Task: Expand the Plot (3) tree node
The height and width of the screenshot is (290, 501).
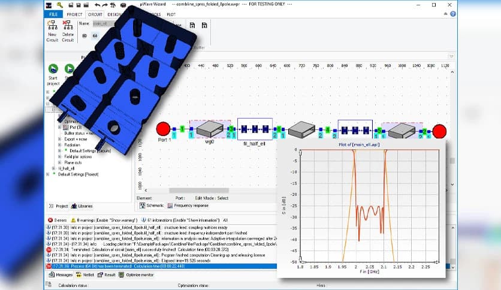Action: point(59,128)
